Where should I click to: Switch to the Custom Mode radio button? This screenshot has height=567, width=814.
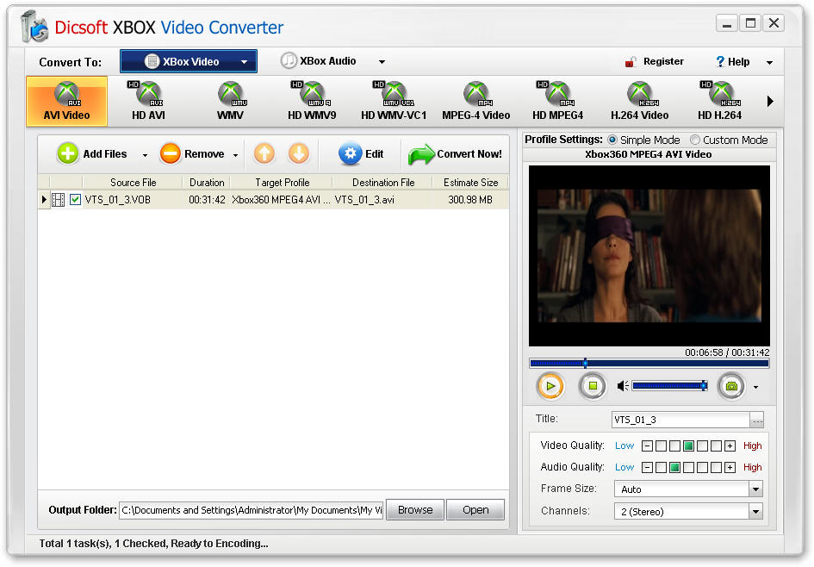click(694, 140)
